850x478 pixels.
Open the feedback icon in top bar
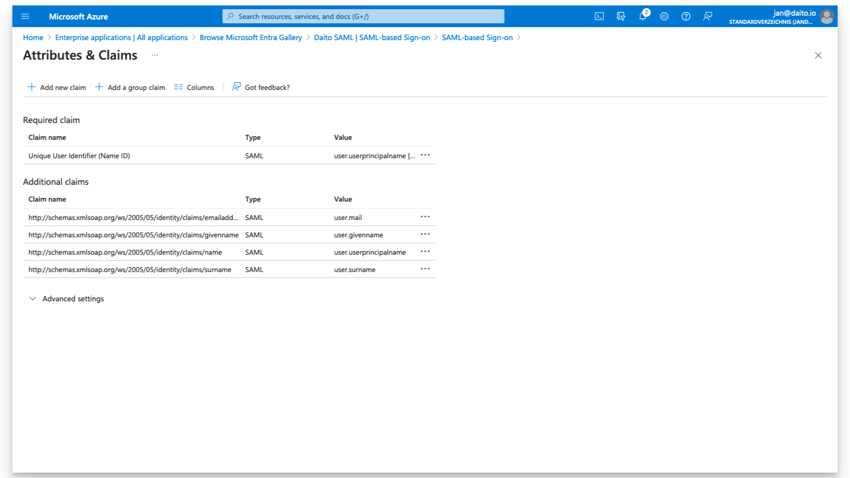707,16
